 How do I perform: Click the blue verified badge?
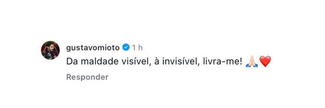[126, 48]
